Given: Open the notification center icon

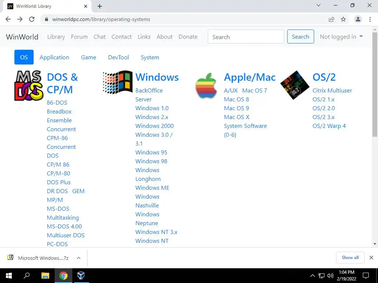Looking at the screenshot, I should point(366,276).
